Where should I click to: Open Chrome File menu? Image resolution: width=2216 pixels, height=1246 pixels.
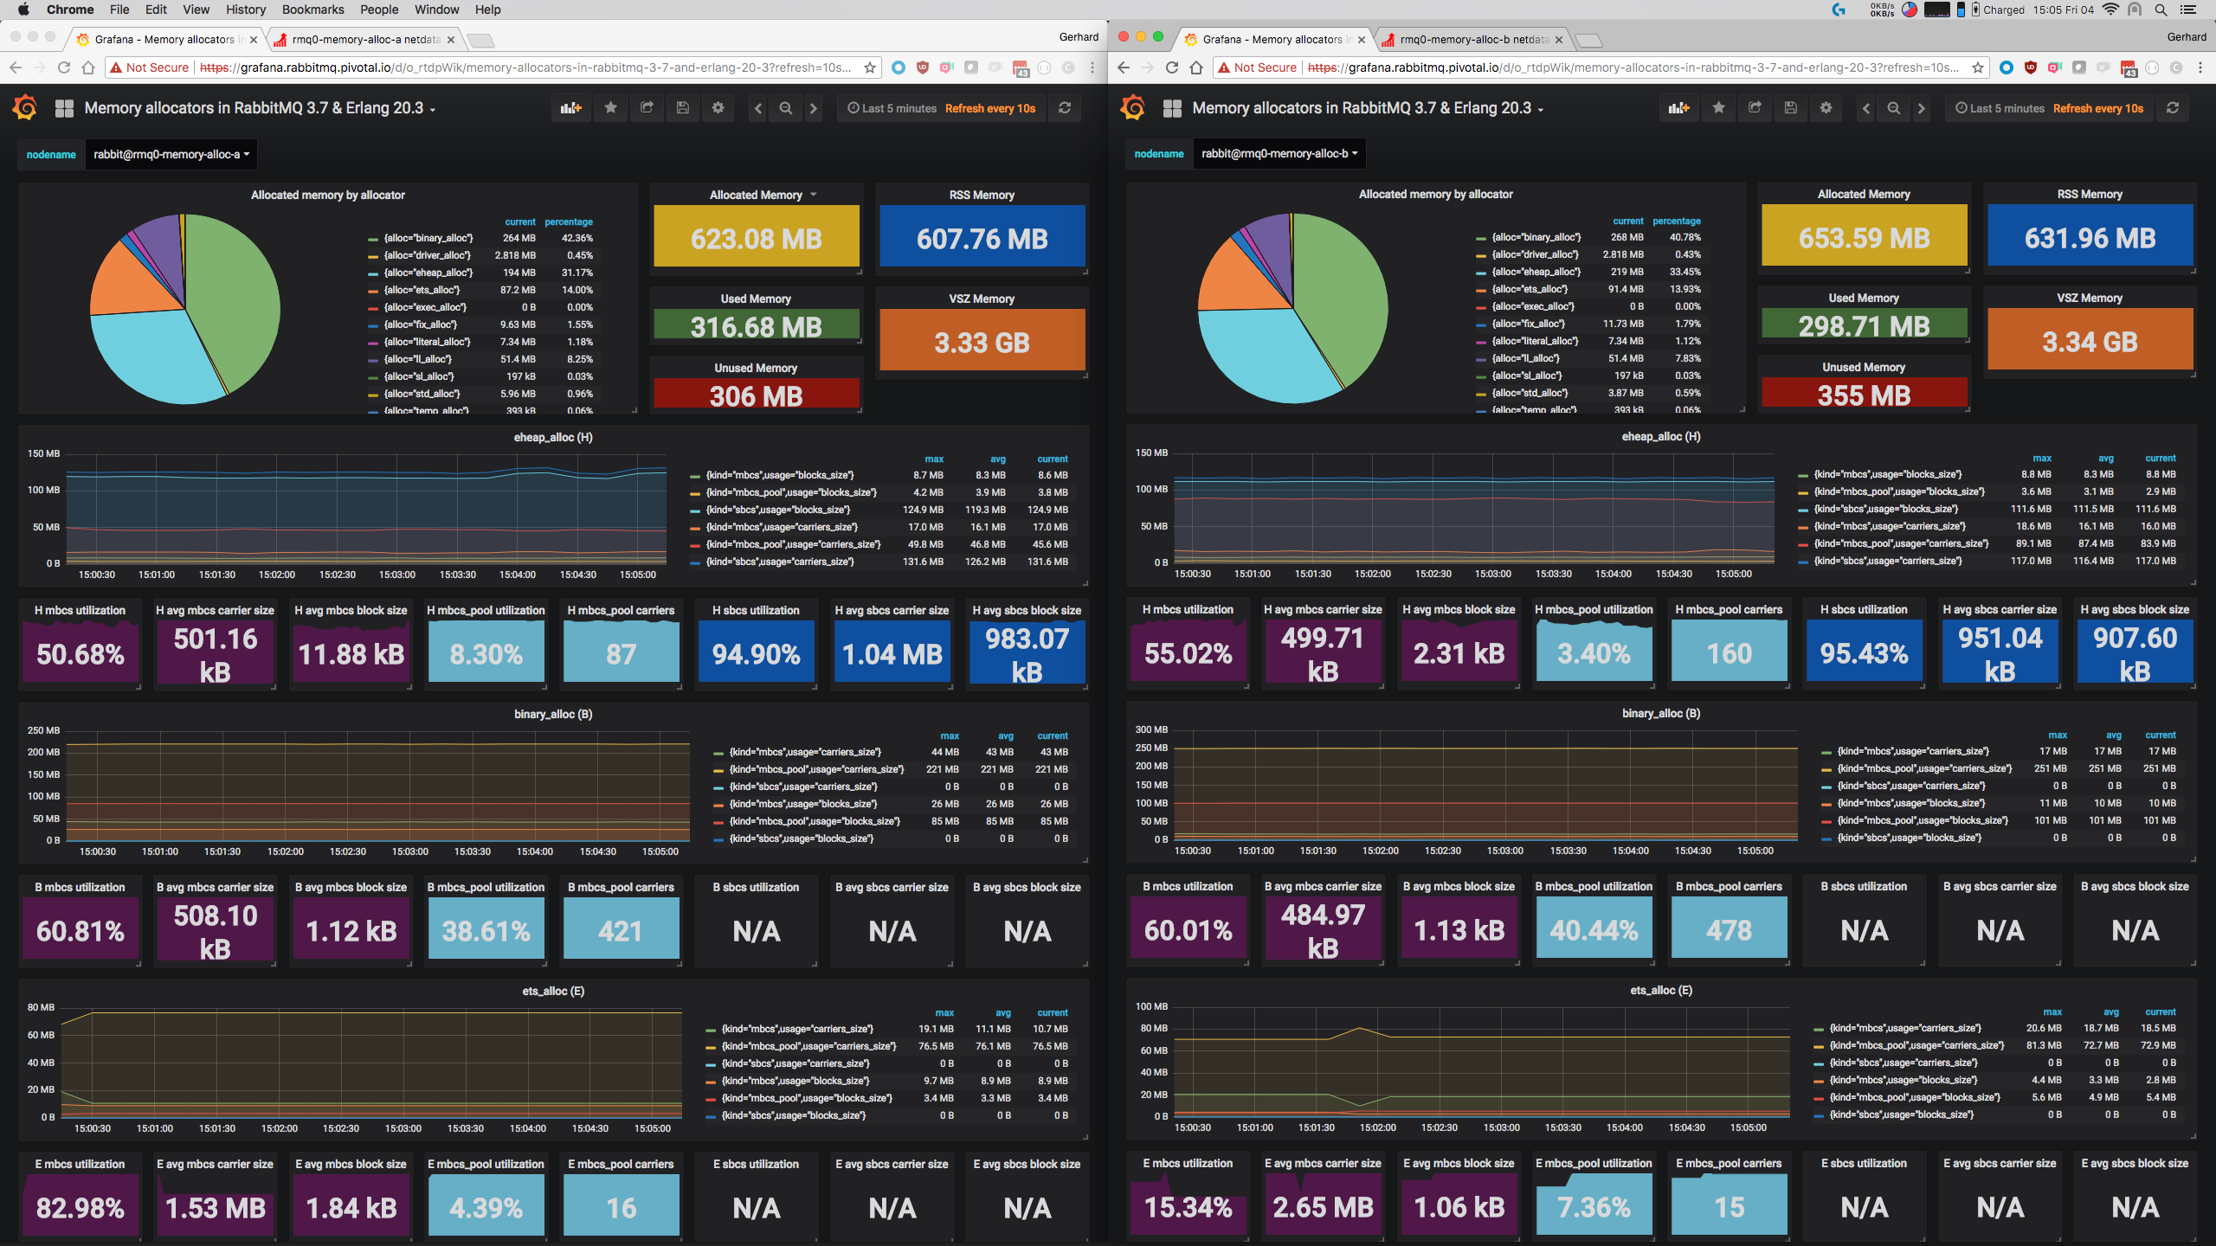coord(119,10)
